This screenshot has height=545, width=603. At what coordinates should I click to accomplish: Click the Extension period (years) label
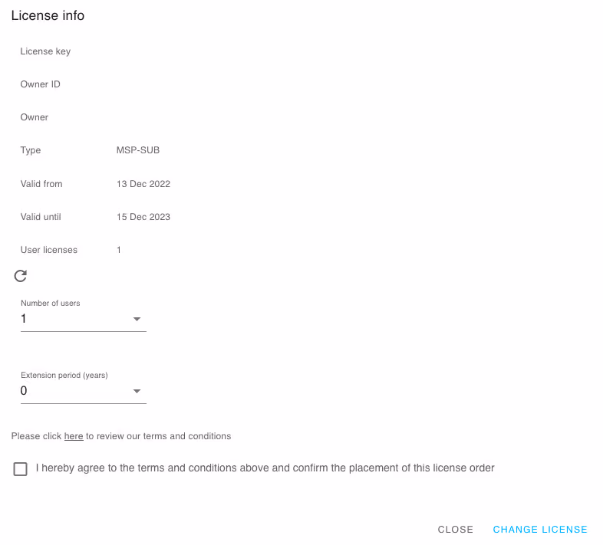[64, 375]
